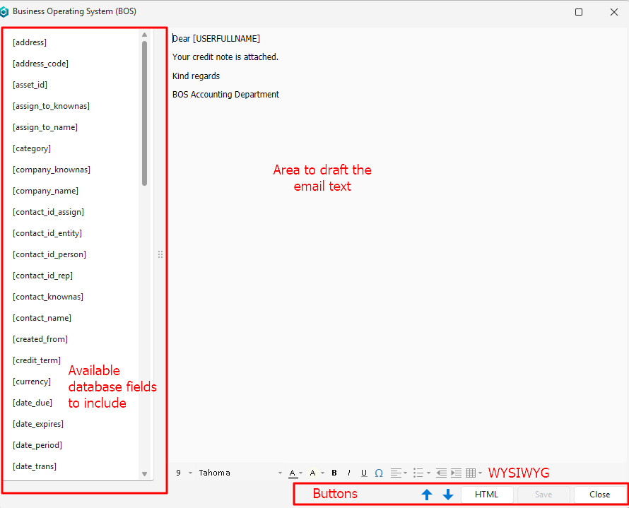Open the font color dropdown arrow

pyautogui.click(x=301, y=473)
